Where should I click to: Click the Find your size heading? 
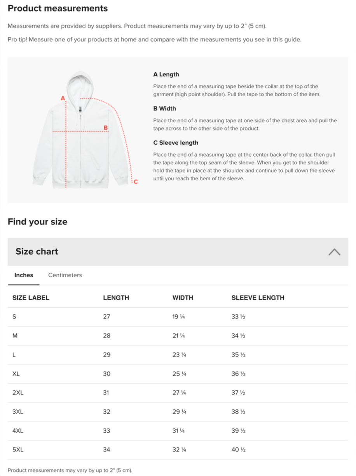pos(37,222)
